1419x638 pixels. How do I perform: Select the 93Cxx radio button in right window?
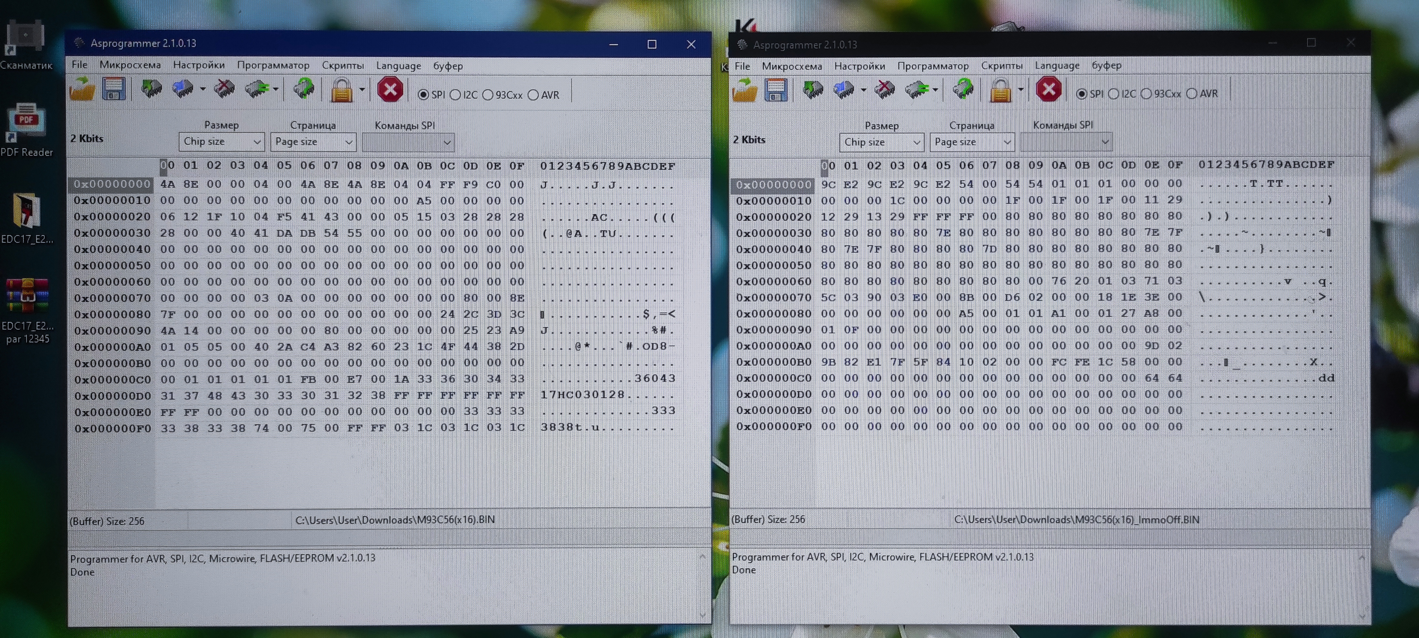coord(1146,94)
